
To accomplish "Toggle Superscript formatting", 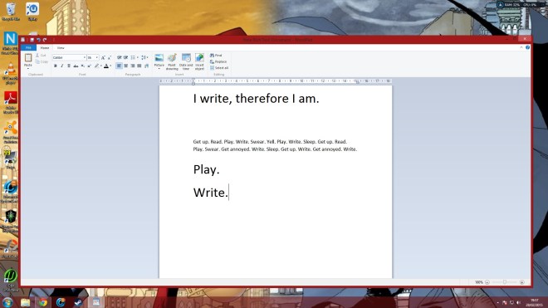I will coord(89,66).
